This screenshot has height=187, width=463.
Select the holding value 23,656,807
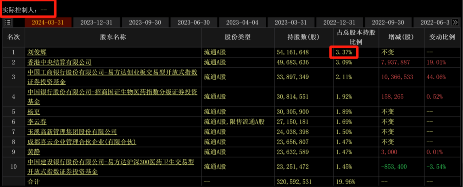tap(293, 142)
